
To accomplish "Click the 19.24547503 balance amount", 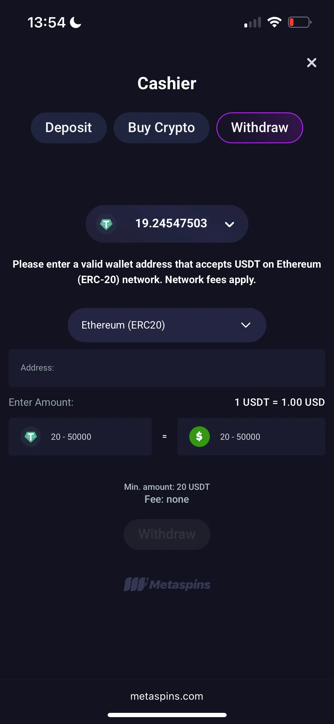I will coord(171,223).
